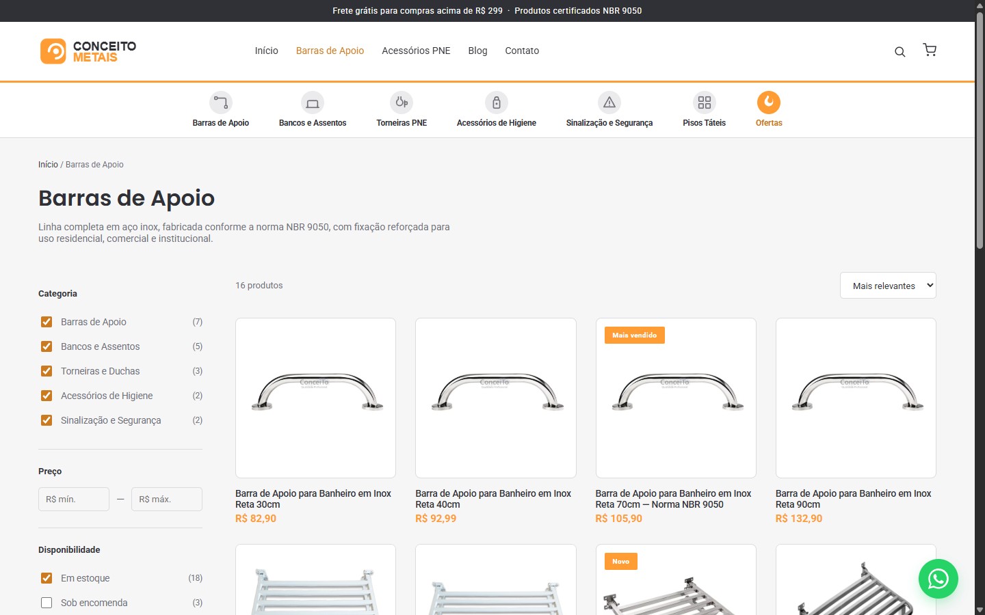This screenshot has height=615, width=985.
Task: Uncheck the Bancos e Assentos filter
Action: point(47,346)
